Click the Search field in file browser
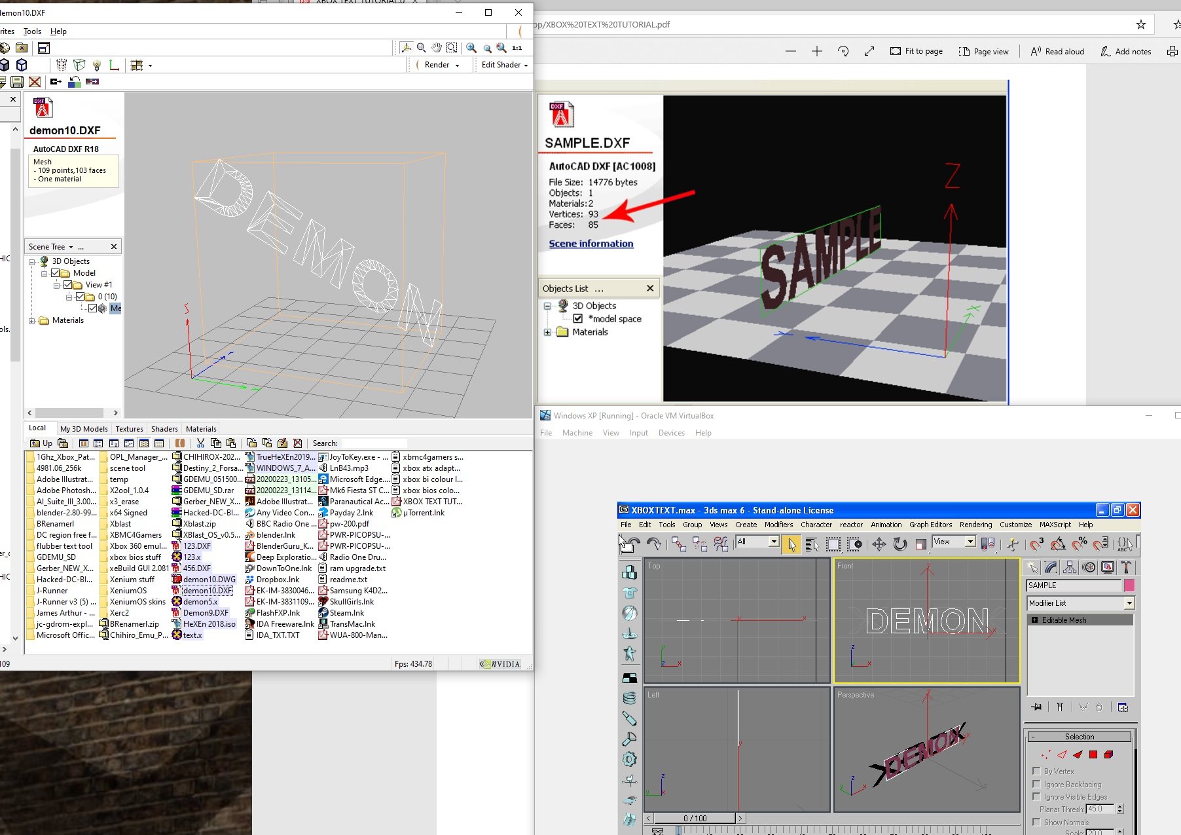1181x835 pixels. point(374,443)
